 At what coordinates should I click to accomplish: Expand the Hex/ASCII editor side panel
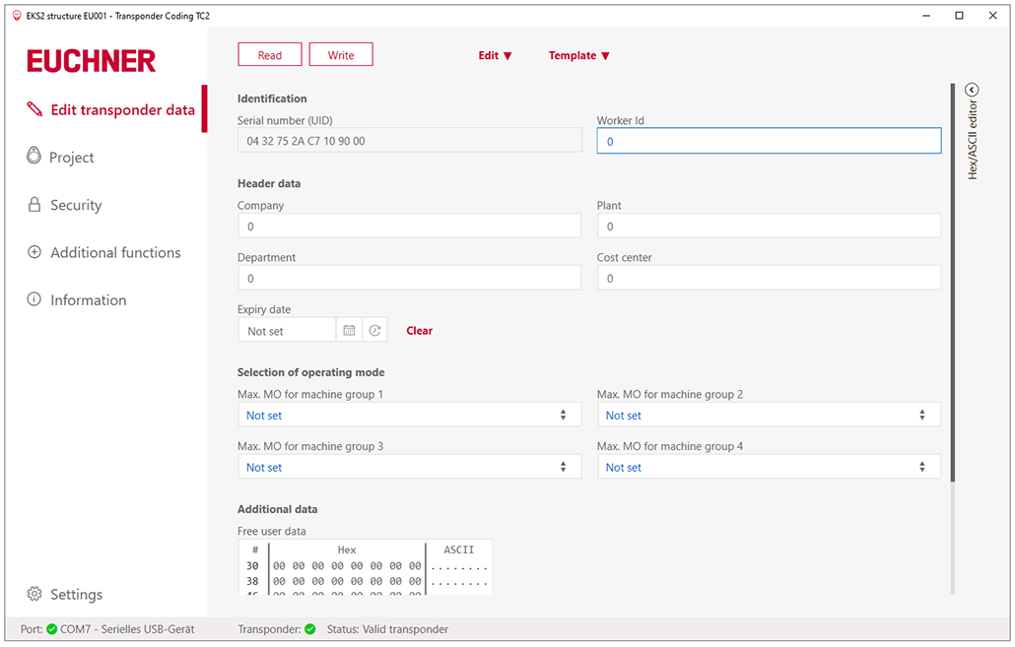coord(972,90)
